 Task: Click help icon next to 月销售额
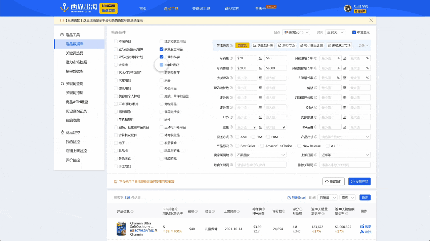(231, 68)
